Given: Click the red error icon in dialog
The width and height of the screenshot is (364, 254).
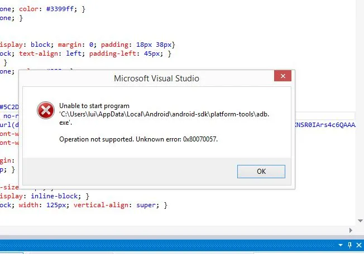Looking at the screenshot, I should coord(46,110).
